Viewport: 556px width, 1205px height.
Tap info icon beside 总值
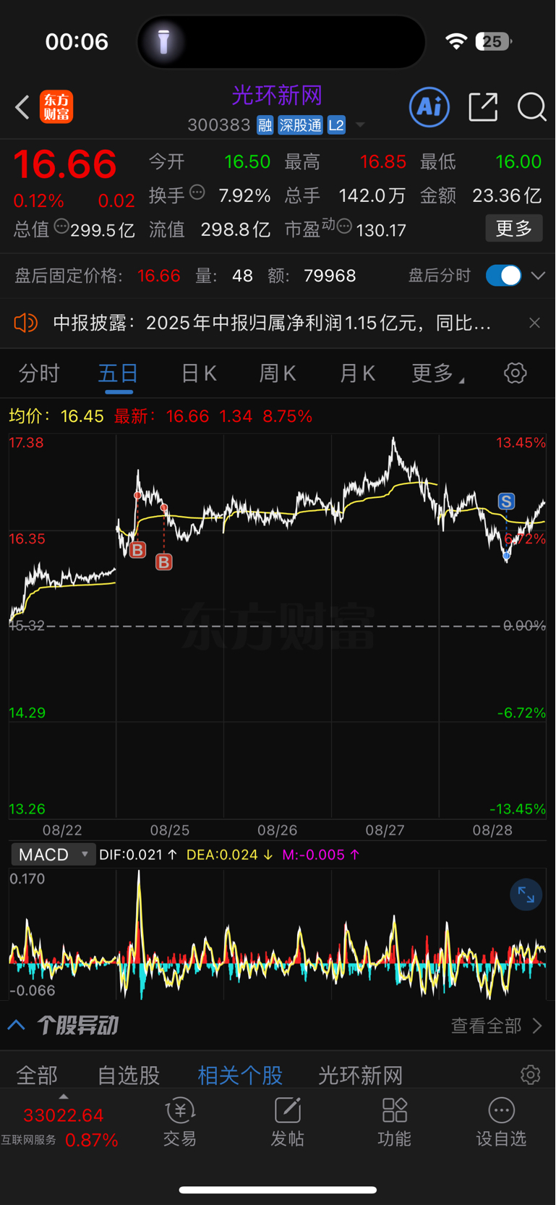[x=61, y=227]
